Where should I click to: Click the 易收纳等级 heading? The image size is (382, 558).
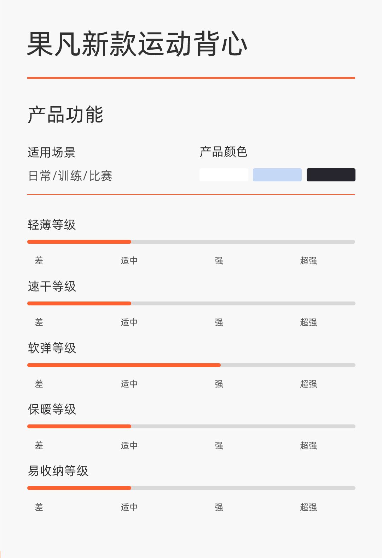58,471
